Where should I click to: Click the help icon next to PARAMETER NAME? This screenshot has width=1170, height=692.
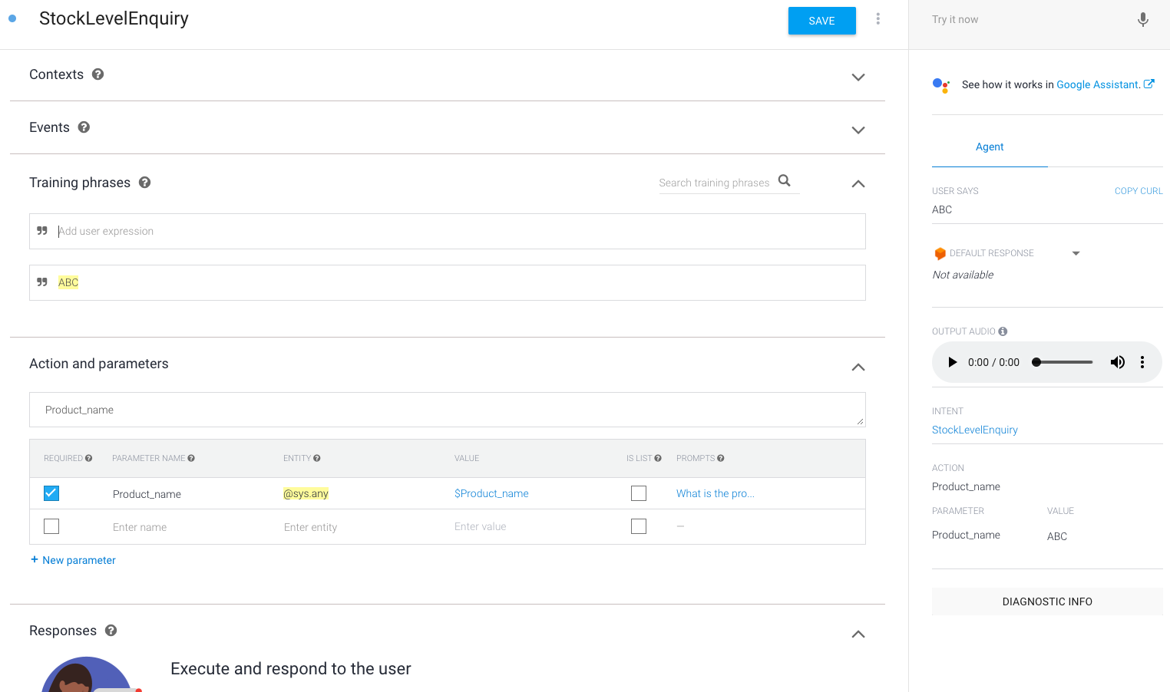tap(191, 458)
